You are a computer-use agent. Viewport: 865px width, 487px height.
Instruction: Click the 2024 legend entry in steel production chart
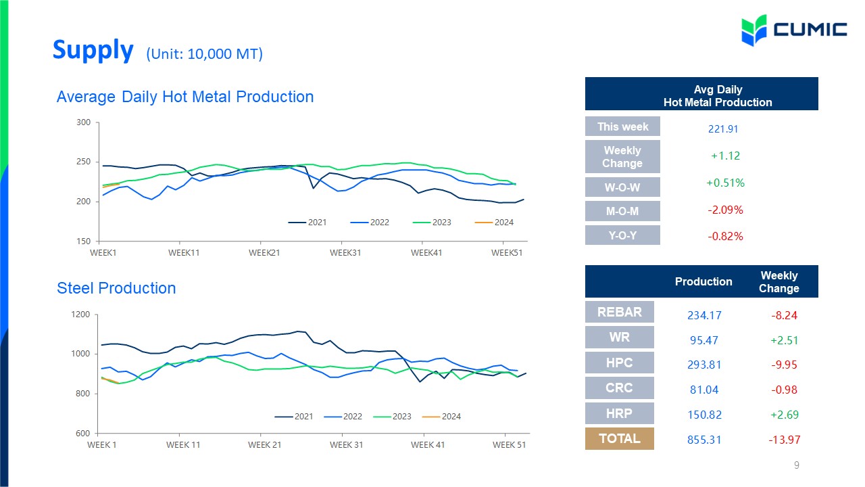click(441, 417)
